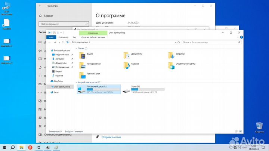Open the Объемные объекты folder
Image resolution: width=269 pixels, height=151 pixels.
[x=182, y=65]
